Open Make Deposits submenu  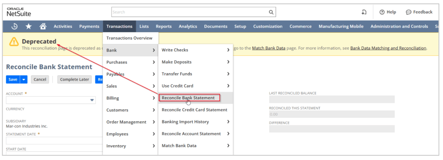point(195,62)
